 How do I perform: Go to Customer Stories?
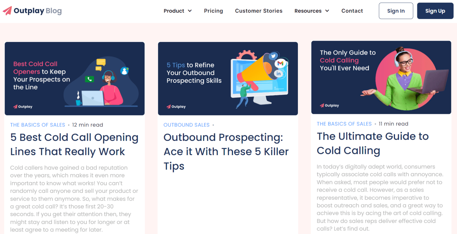258,11
